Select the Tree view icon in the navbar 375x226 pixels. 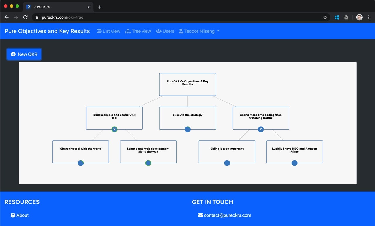click(128, 31)
